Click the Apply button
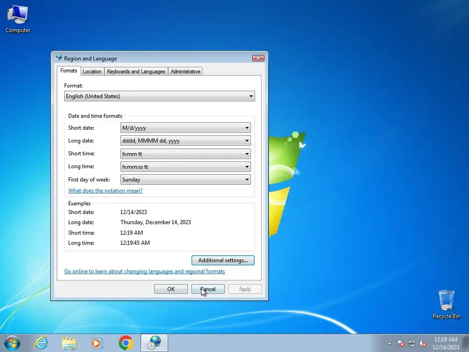Image resolution: width=469 pixels, height=352 pixels. (x=245, y=289)
